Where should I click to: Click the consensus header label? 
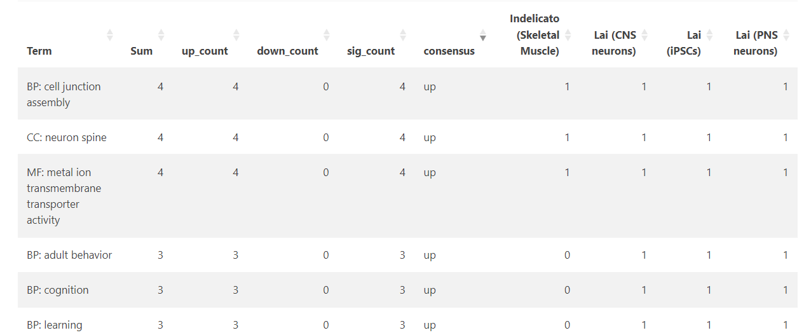[449, 51]
